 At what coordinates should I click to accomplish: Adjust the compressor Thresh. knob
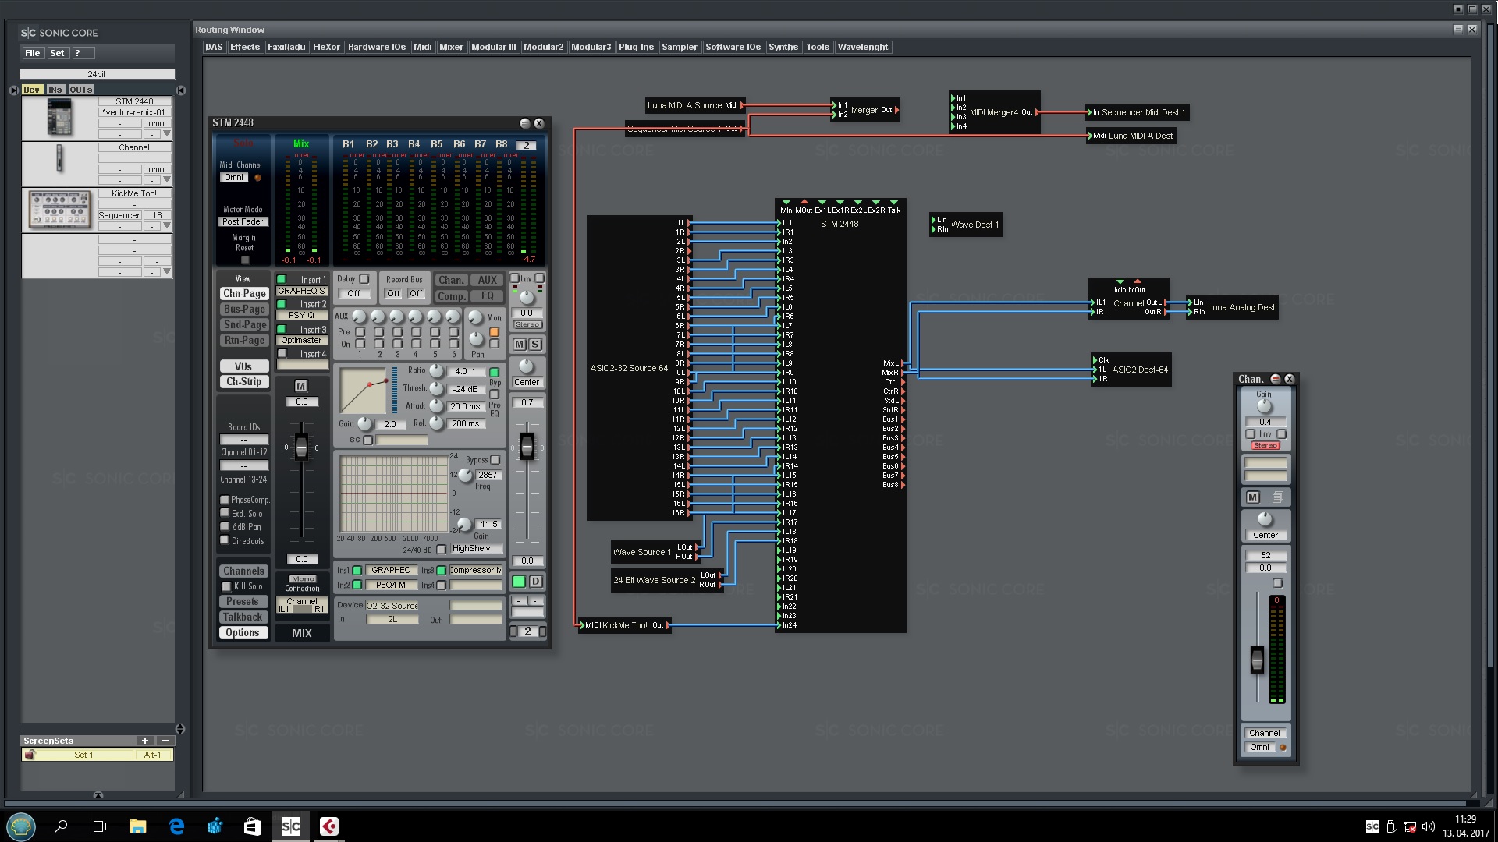coord(437,388)
